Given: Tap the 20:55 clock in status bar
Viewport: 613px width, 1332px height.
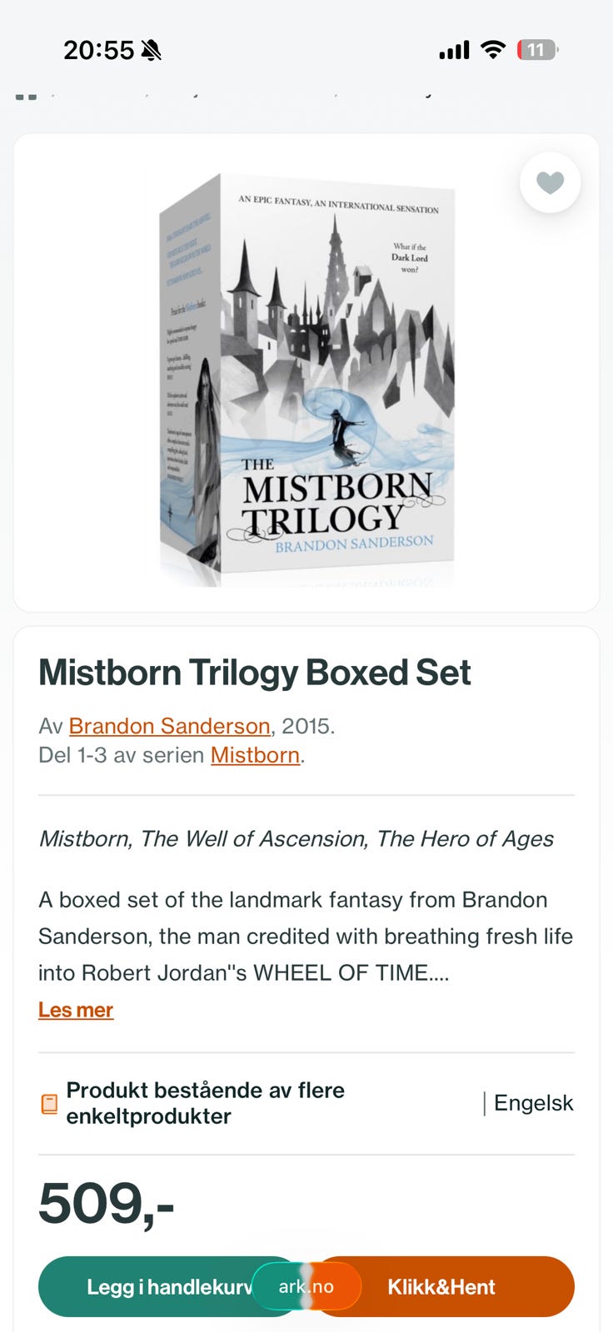Looking at the screenshot, I should (98, 50).
